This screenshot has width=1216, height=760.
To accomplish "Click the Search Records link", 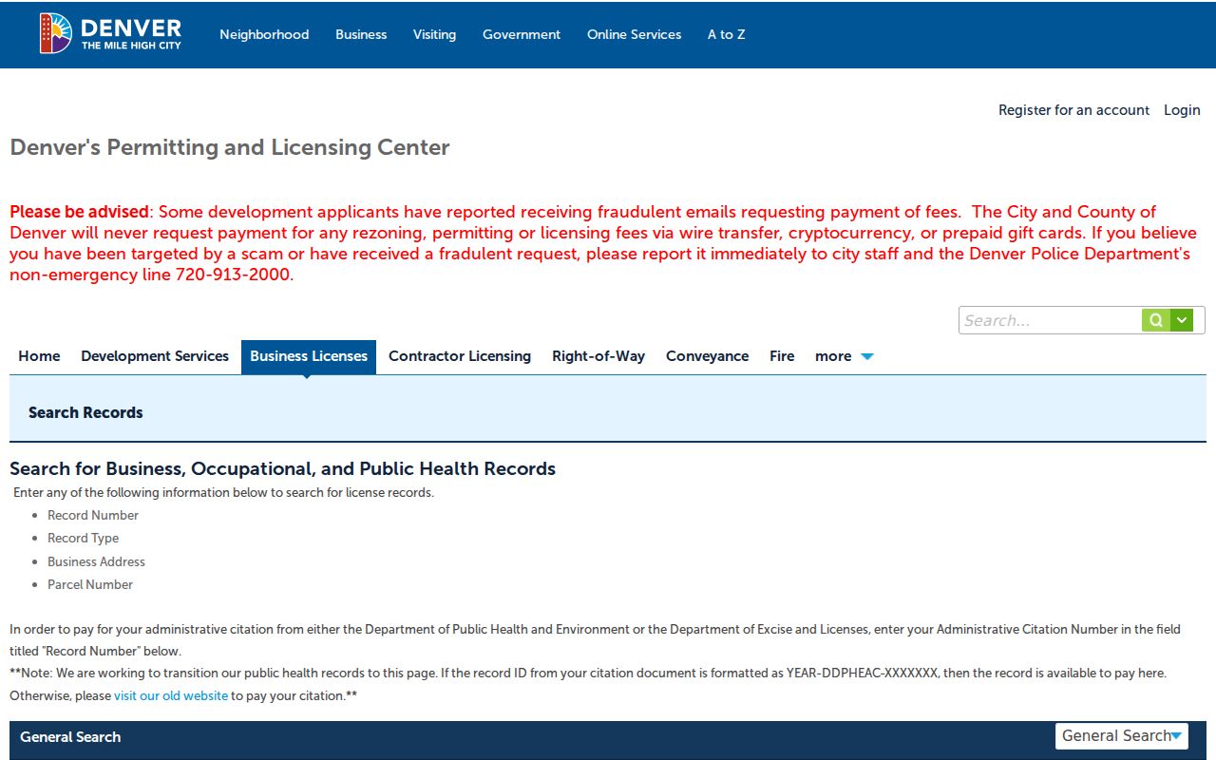I will (x=85, y=412).
